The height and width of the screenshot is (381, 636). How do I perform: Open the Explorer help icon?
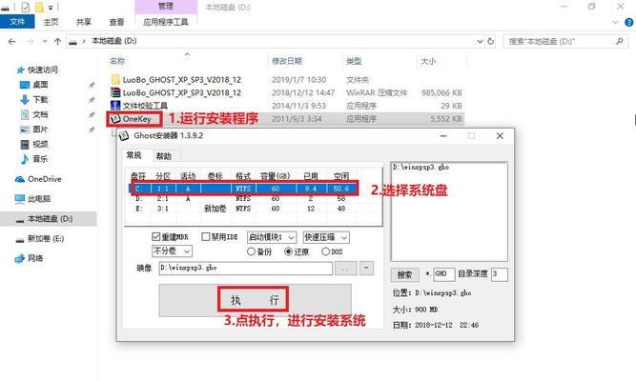pos(630,23)
